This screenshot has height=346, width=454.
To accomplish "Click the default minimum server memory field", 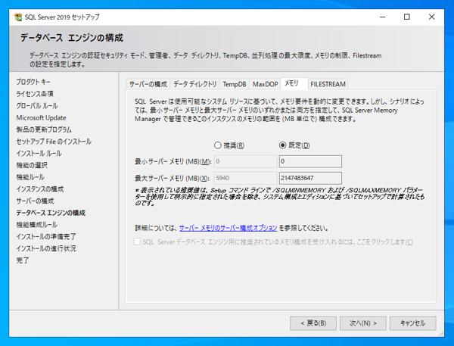I will coord(310,161).
